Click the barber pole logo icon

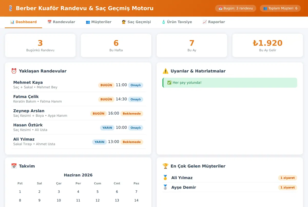click(10, 8)
